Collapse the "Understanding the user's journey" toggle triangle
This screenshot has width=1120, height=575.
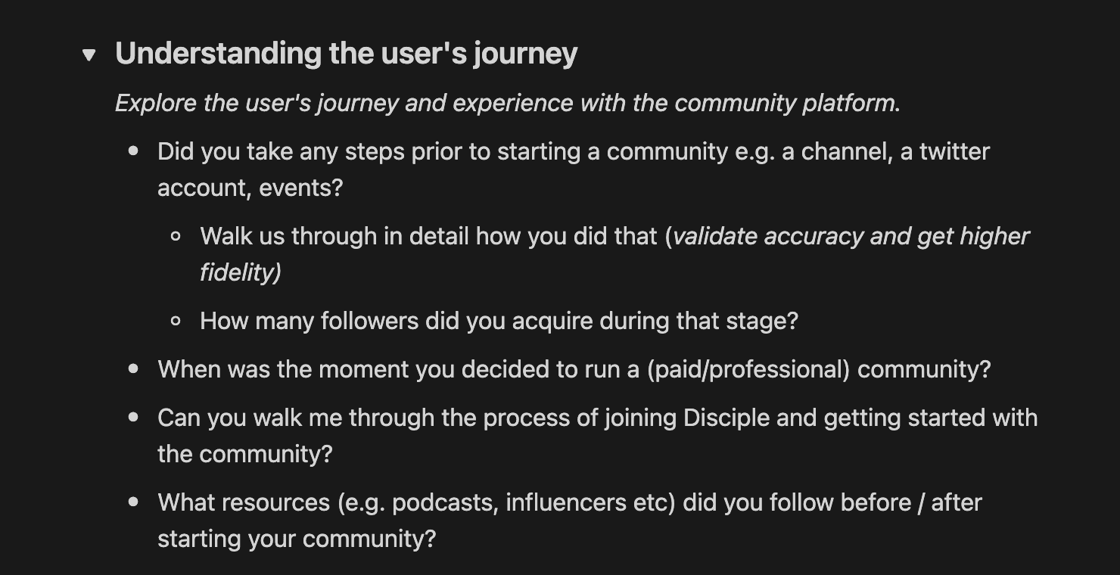pos(89,54)
